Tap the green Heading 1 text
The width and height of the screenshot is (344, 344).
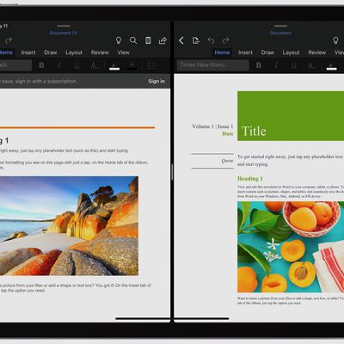coord(250,179)
